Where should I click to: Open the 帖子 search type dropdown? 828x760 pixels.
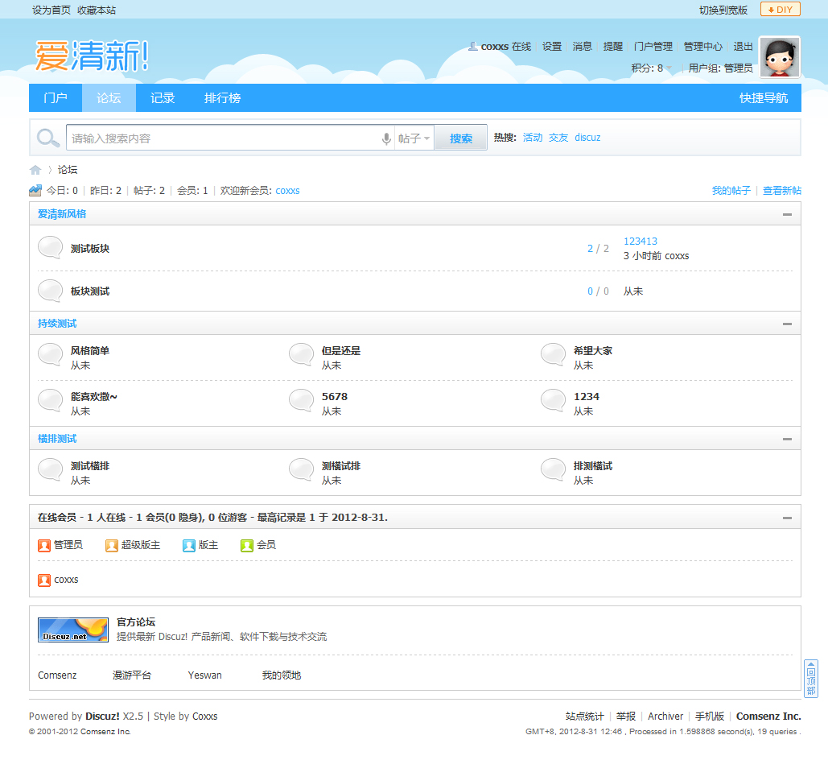pyautogui.click(x=414, y=138)
